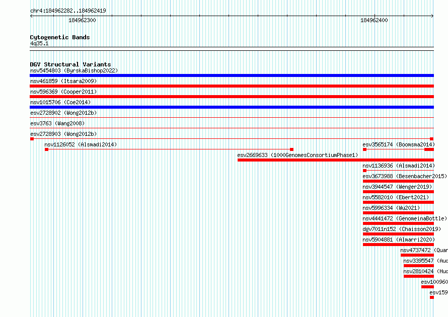The image size is (448, 317).
Task: Open variant esv3565174 (Boomsma2014) label
Action: point(399,144)
